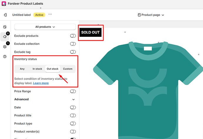This screenshot has width=203, height=139.
Task: Collapse the Advanced section
Action: point(74,100)
